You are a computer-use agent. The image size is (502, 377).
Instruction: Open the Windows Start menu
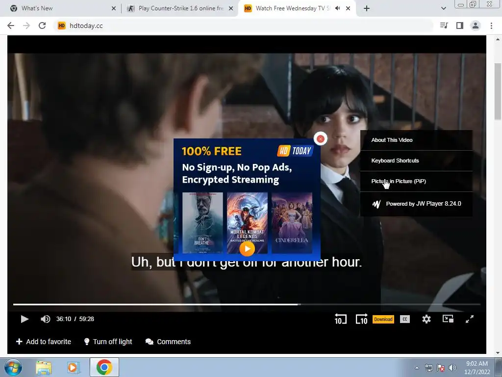[13, 367]
